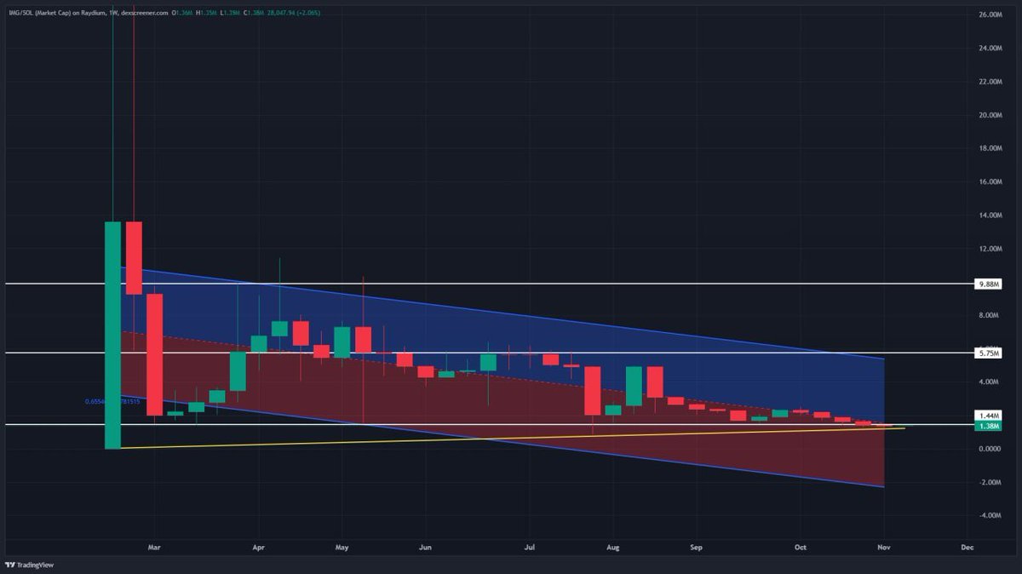This screenshot has width=1022, height=574.
Task: Click the 1.44M white price tag
Action: (988, 413)
